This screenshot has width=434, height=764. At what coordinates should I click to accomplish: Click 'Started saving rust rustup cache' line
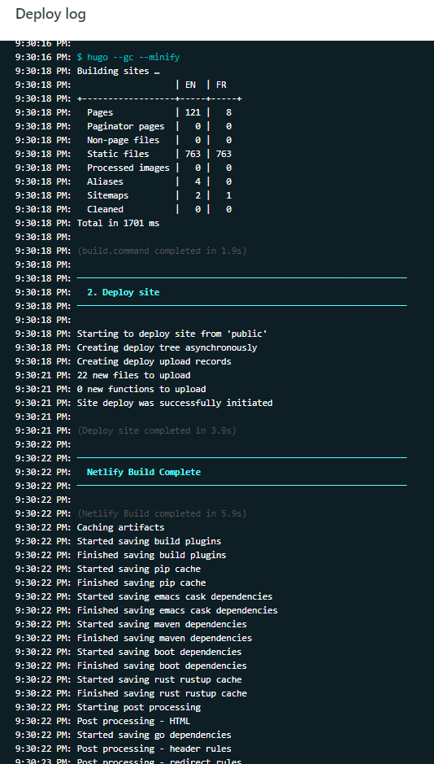[x=159, y=679]
